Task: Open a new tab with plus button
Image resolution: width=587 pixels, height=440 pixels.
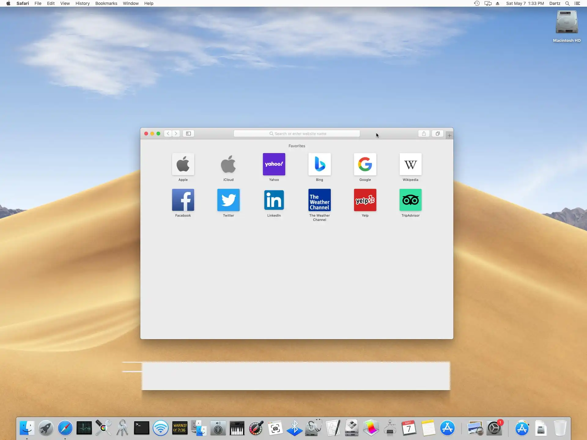Action: tap(449, 135)
